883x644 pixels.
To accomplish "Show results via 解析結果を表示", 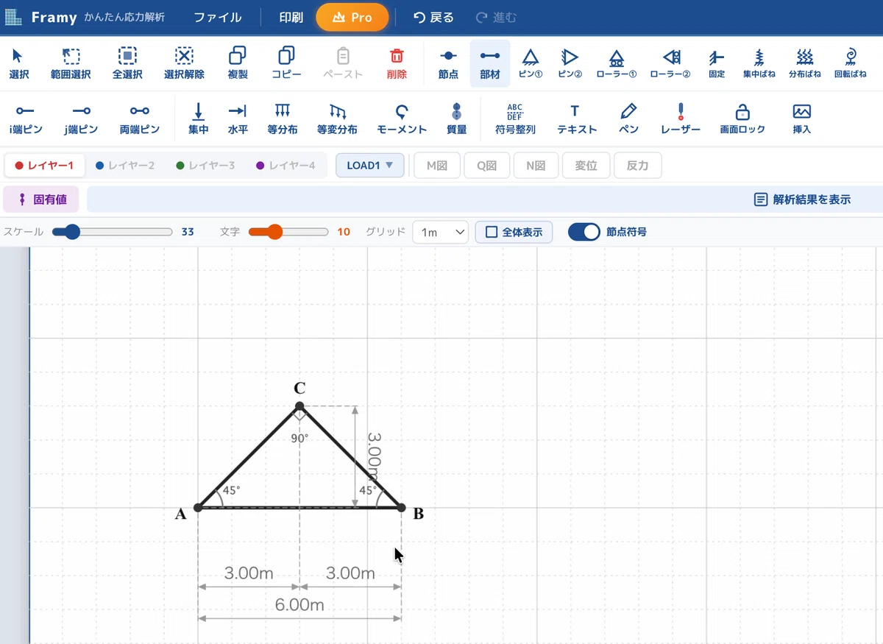I will click(x=802, y=199).
